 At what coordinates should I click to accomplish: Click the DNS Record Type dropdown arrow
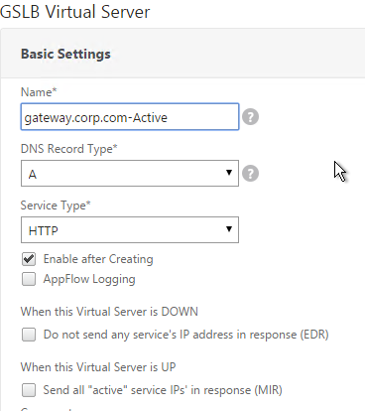(229, 173)
